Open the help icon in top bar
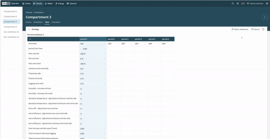Viewport: 270px width, 139px height. [238, 3]
